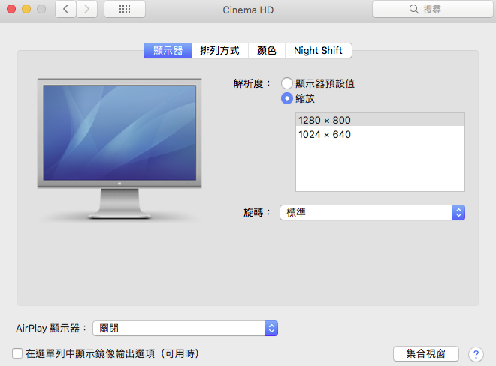Open the Night Shift tab
This screenshot has height=366, width=496.
click(318, 50)
